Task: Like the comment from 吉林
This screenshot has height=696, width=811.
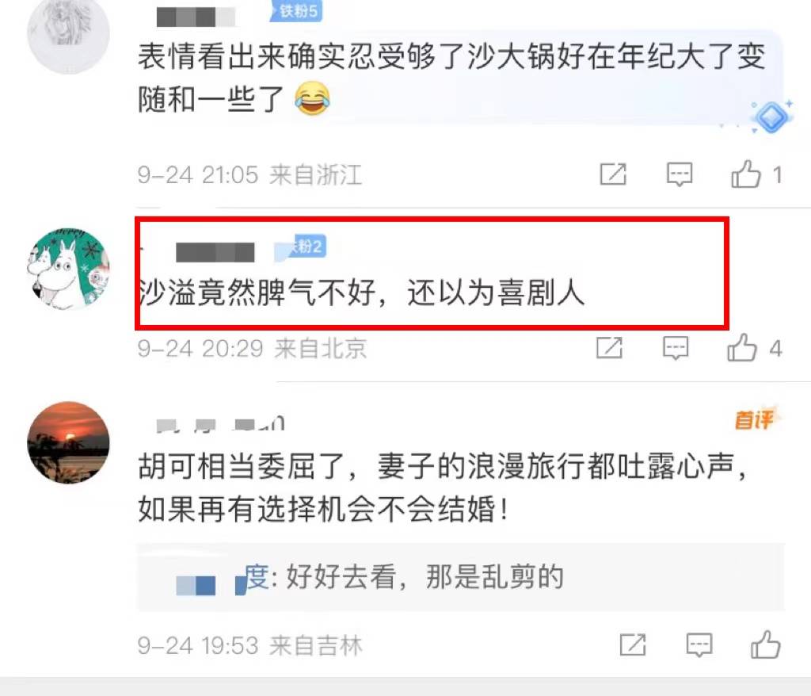Action: tap(766, 644)
